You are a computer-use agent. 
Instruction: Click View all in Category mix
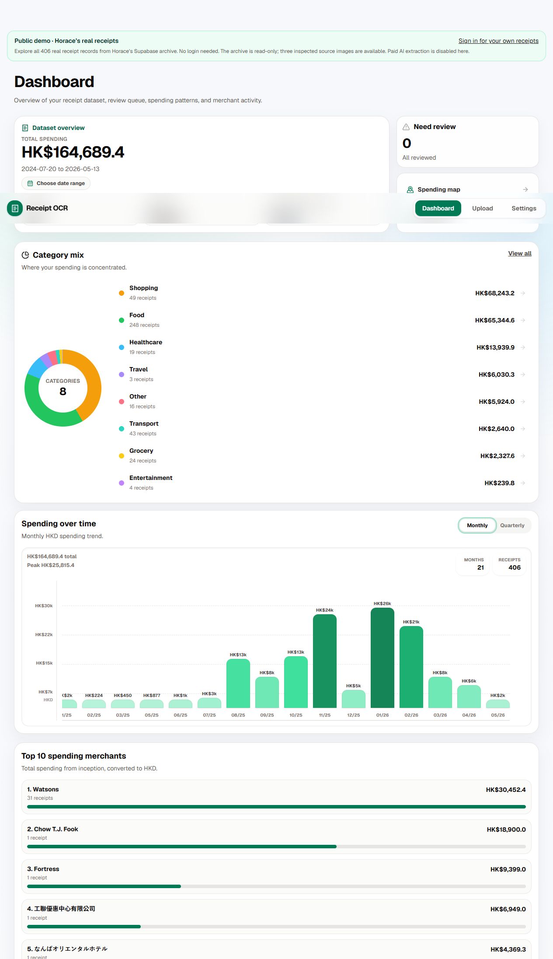point(520,253)
